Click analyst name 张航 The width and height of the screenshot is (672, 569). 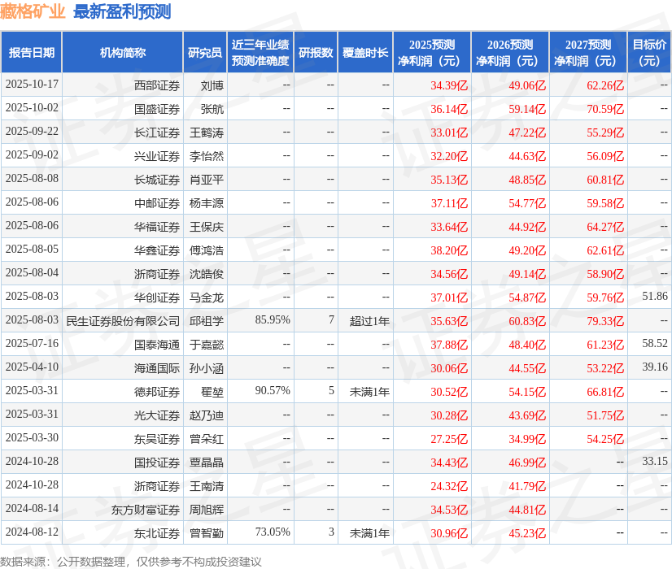pyautogui.click(x=212, y=109)
